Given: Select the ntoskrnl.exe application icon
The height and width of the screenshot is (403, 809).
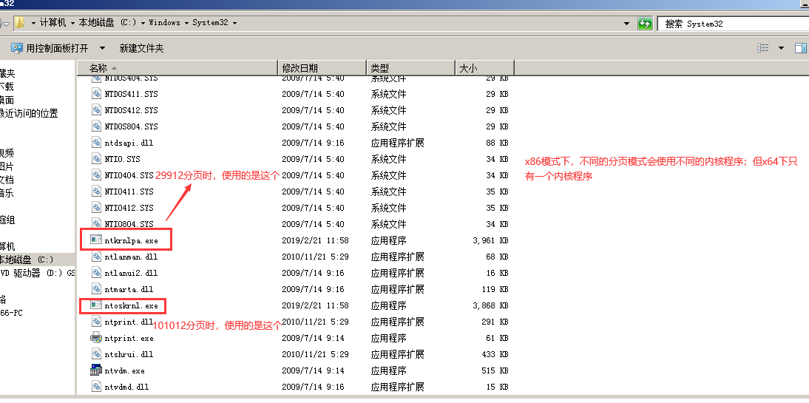Looking at the screenshot, I should coord(95,305).
